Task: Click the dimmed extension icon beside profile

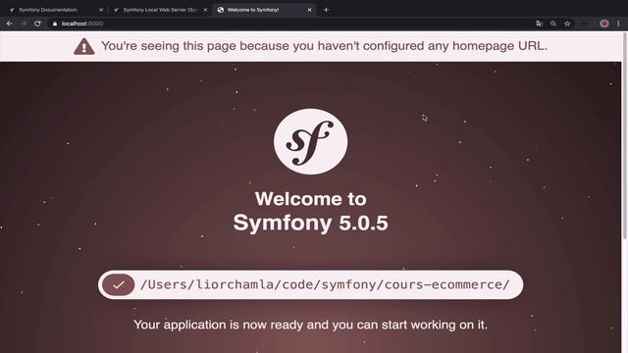Action: point(585,24)
